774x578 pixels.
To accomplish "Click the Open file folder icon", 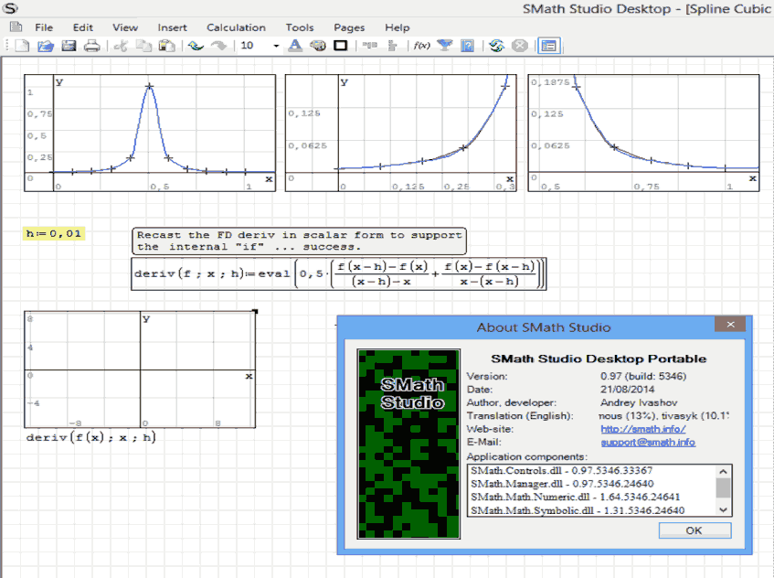I will (46, 46).
